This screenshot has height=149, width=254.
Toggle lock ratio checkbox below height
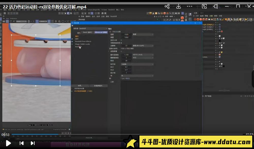[121, 40]
